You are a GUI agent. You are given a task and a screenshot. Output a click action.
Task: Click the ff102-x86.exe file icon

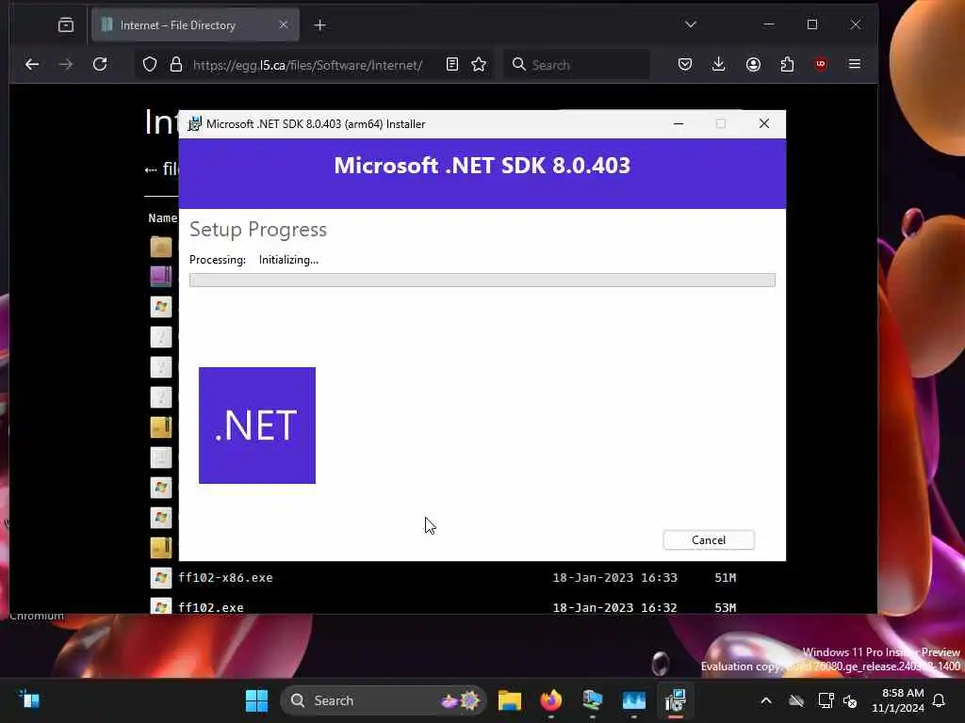tap(161, 578)
